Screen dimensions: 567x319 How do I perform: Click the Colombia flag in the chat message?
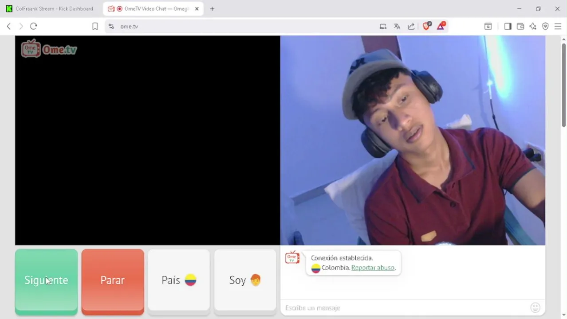(315, 268)
